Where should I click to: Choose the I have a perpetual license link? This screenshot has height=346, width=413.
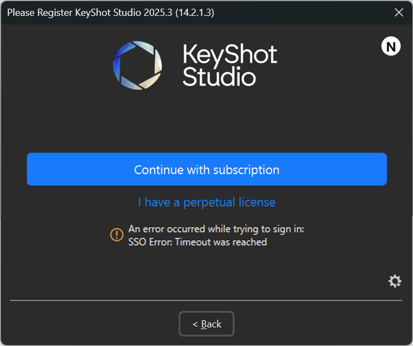coord(206,202)
